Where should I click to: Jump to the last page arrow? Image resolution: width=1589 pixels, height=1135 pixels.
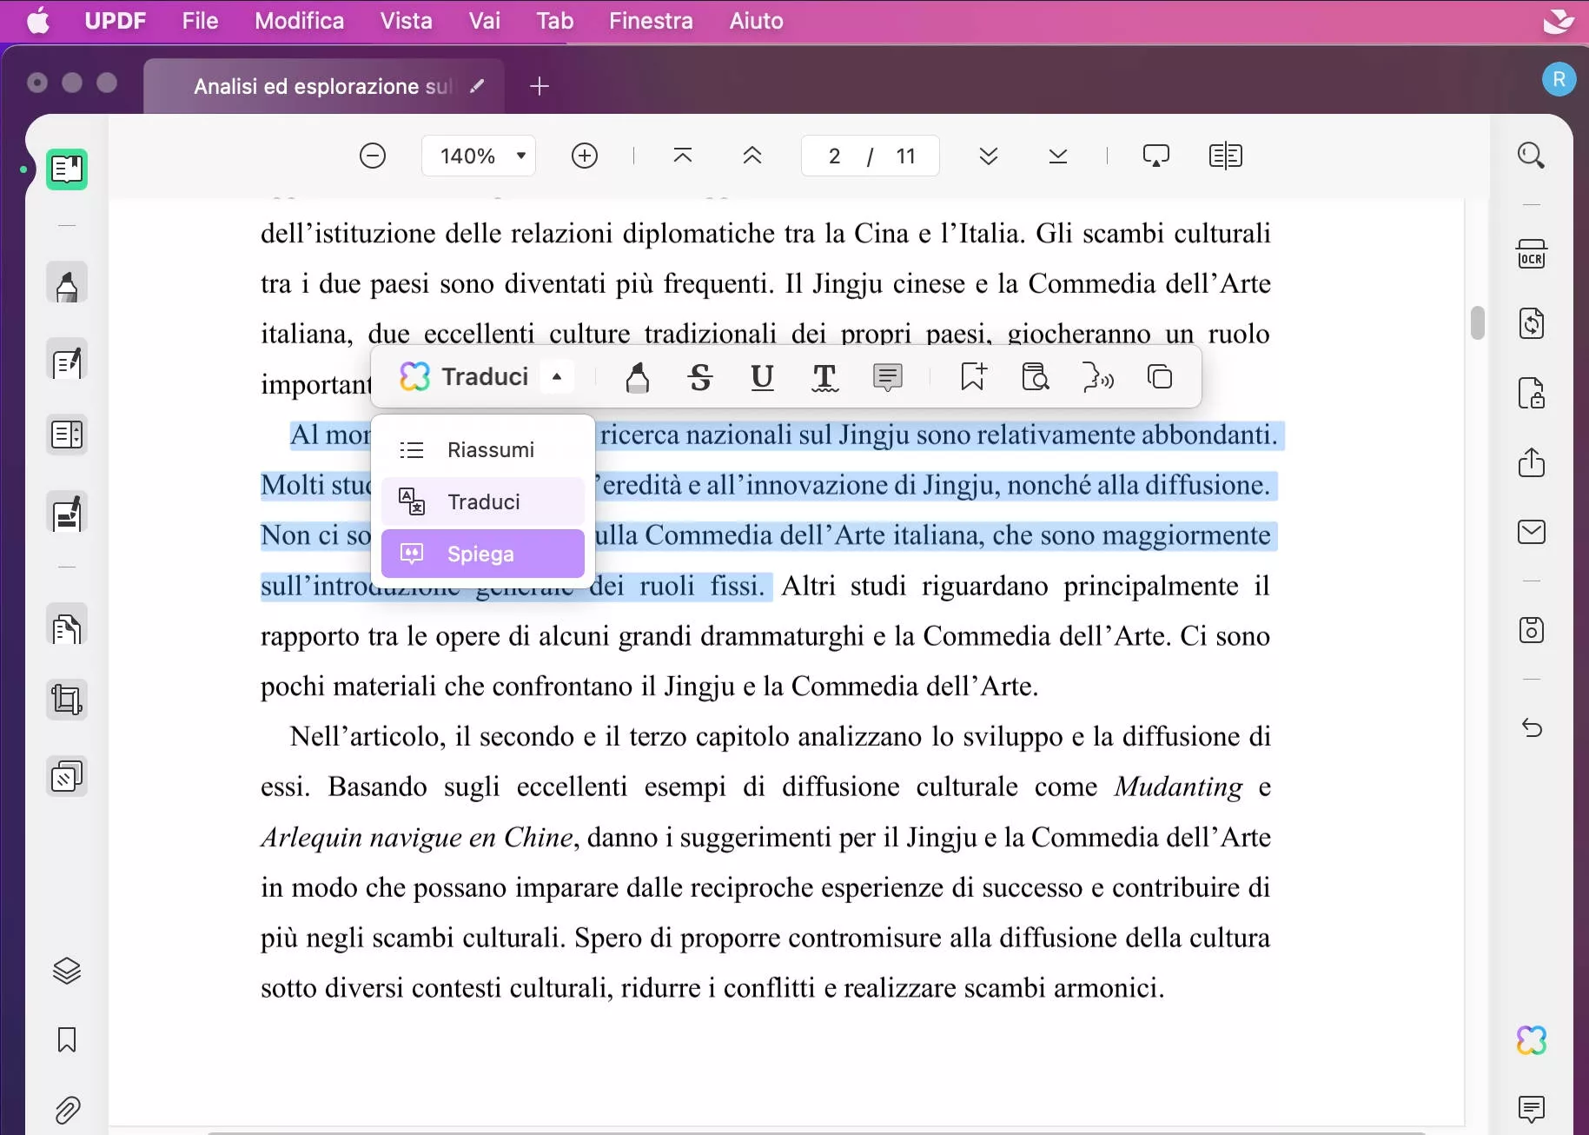tap(1058, 156)
